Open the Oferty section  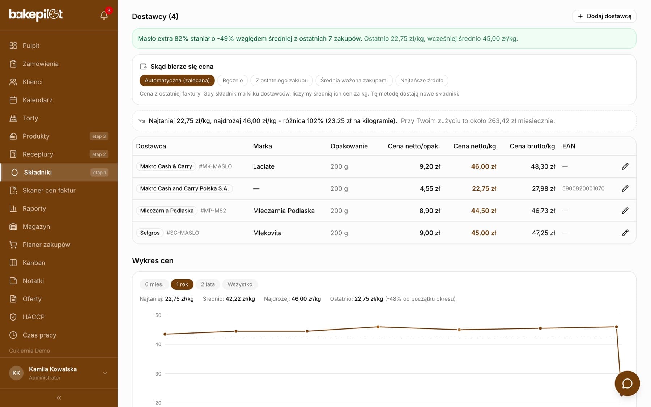59,299
